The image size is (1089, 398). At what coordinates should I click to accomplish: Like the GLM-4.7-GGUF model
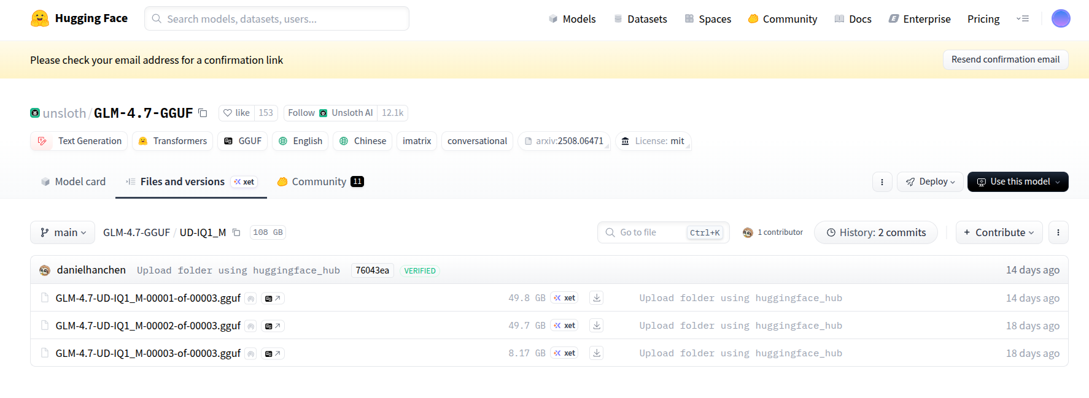coord(236,113)
